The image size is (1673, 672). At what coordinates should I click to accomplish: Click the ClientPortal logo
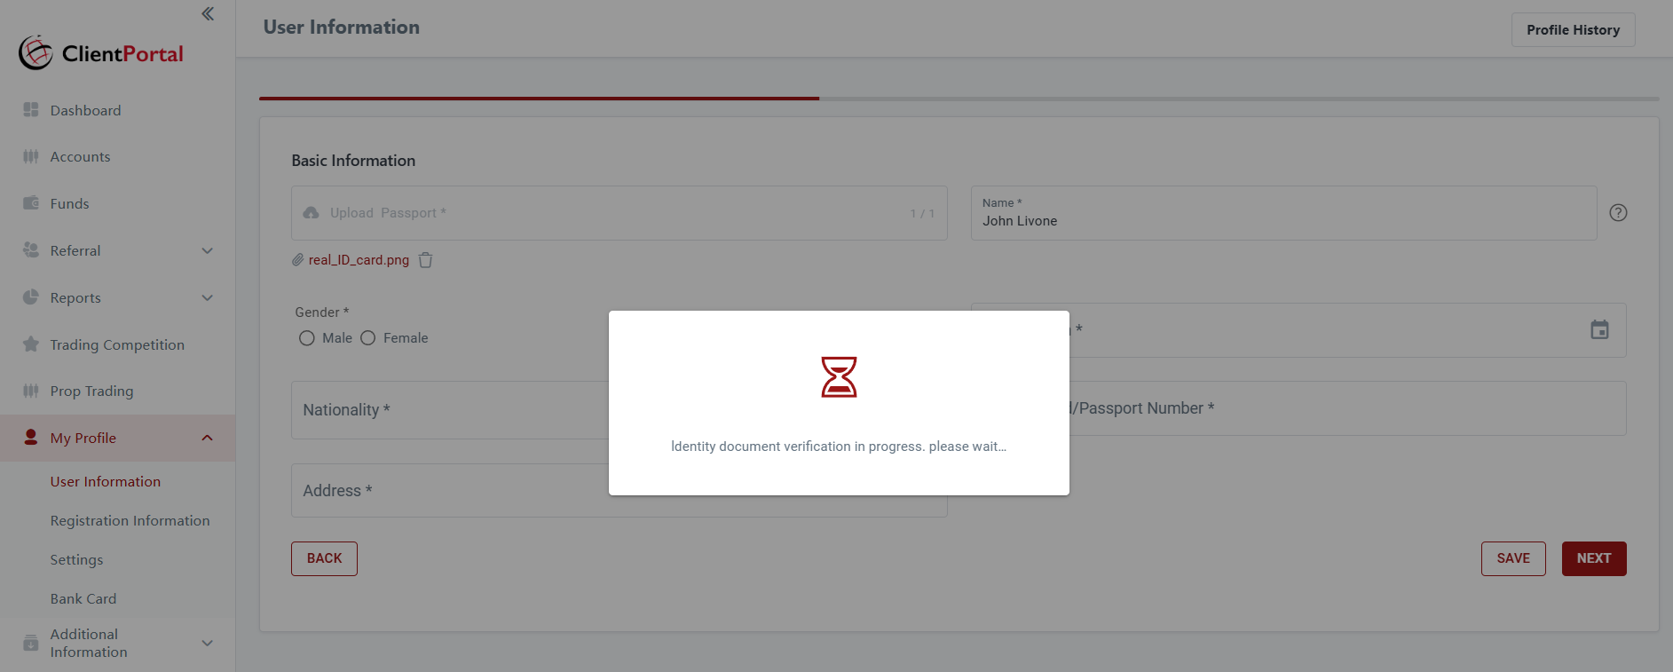[x=101, y=53]
